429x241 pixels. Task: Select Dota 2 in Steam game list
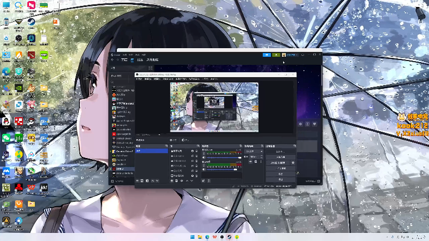[x=122, y=169]
